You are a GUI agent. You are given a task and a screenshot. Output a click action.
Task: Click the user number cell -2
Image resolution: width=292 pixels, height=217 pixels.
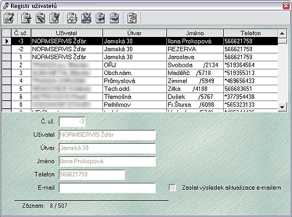coord(21,49)
